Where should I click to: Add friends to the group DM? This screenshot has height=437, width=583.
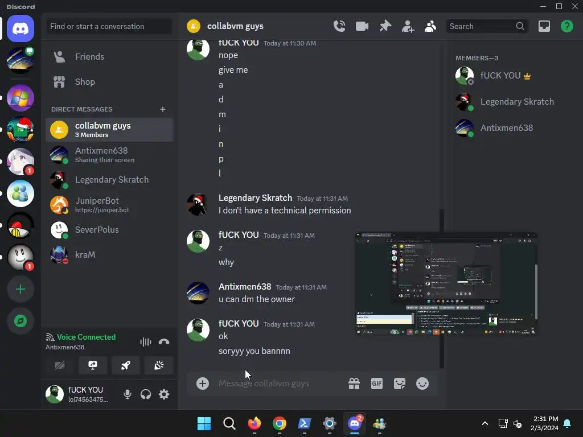pyautogui.click(x=408, y=26)
